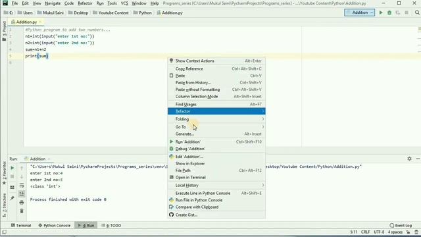
Task: Run the Addition configuration with green play icon
Action: pos(381,13)
